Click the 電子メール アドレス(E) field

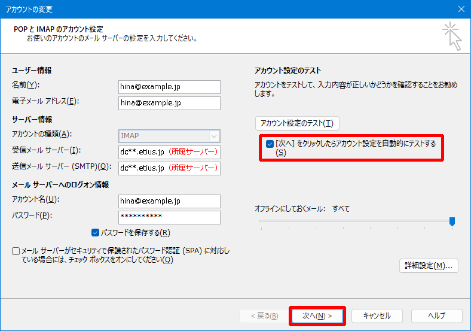coord(169,103)
